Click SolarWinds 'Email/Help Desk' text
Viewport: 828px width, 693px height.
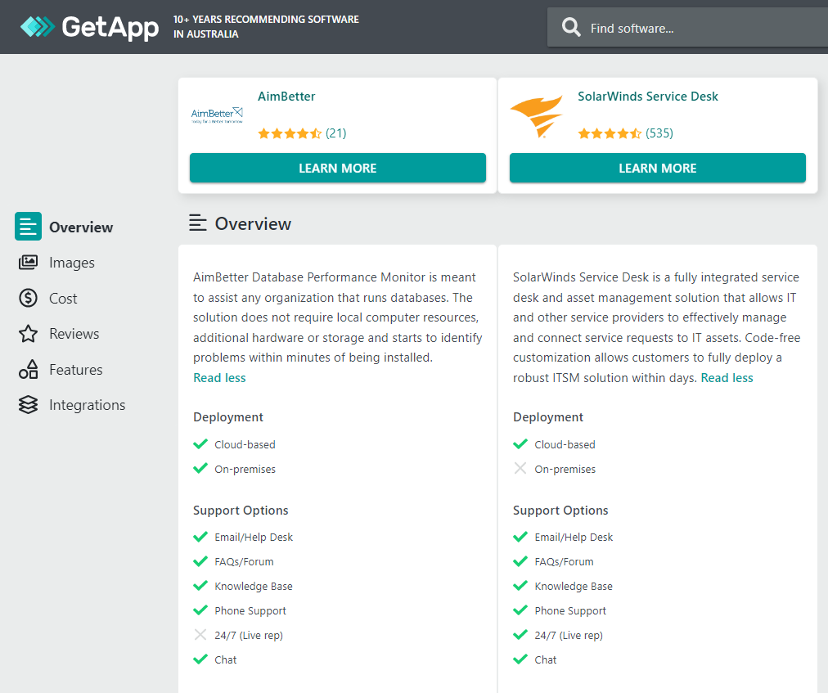574,538
